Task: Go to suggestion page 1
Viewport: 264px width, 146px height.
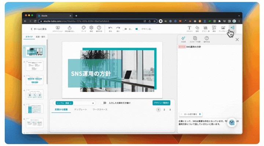Action: point(158,110)
